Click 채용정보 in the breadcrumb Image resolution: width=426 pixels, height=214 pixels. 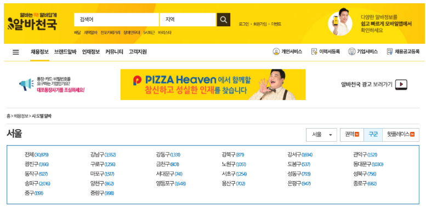pos(21,116)
